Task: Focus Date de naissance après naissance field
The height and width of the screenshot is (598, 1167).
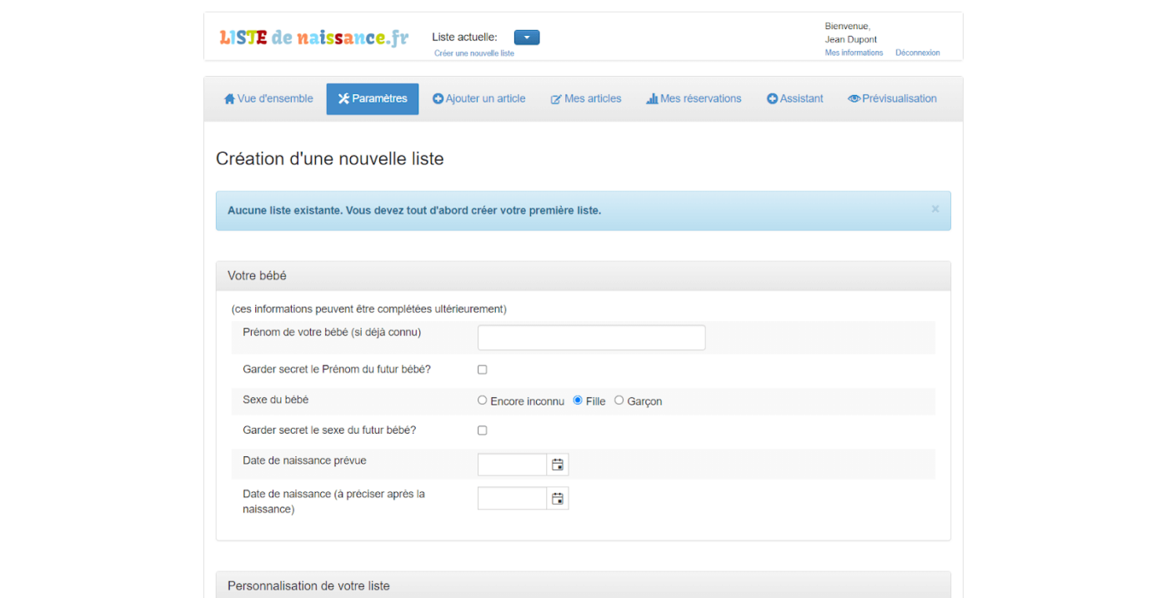Action: pyautogui.click(x=513, y=499)
